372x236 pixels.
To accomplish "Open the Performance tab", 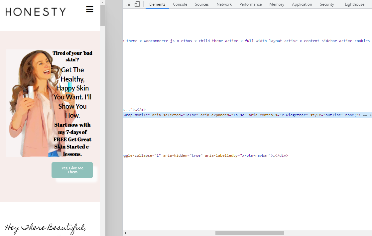I will point(251,4).
